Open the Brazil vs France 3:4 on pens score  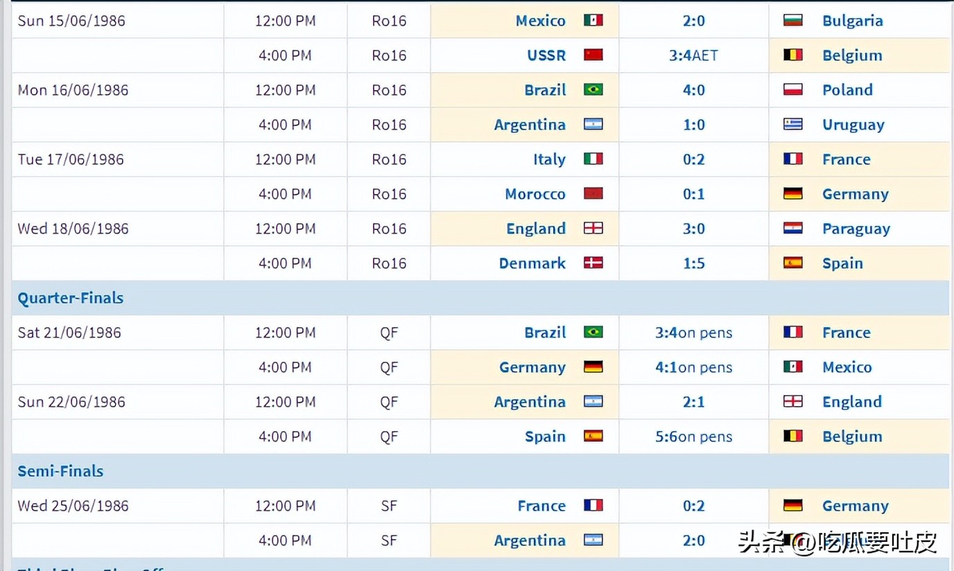tap(693, 333)
